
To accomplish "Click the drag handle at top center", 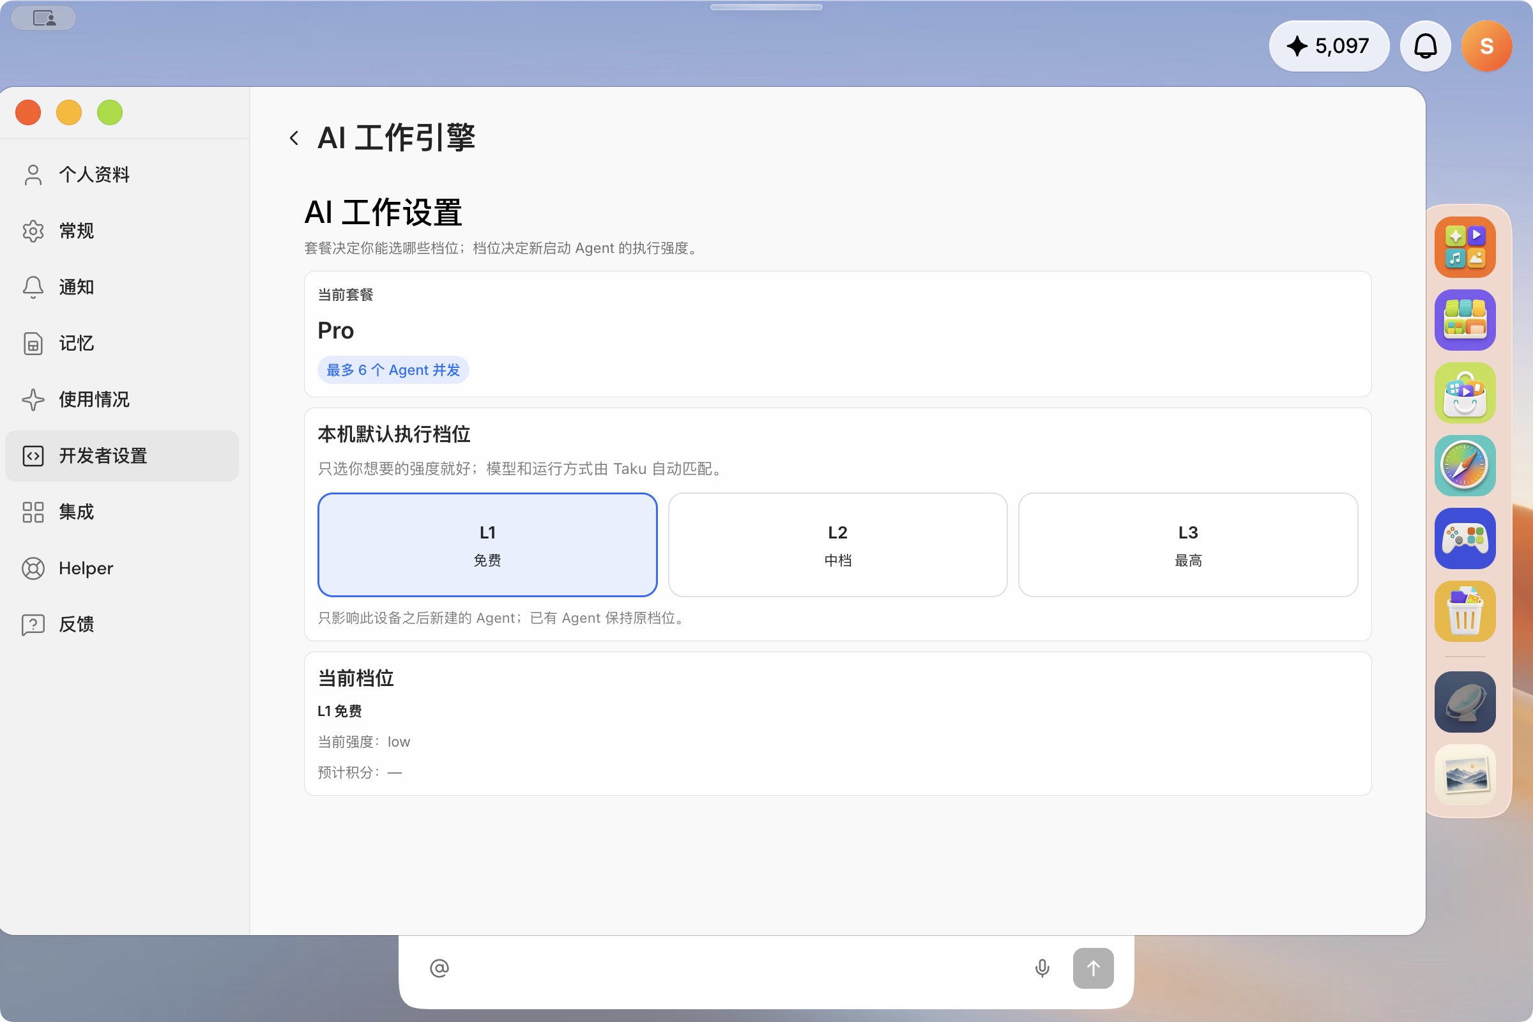I will [766, 7].
